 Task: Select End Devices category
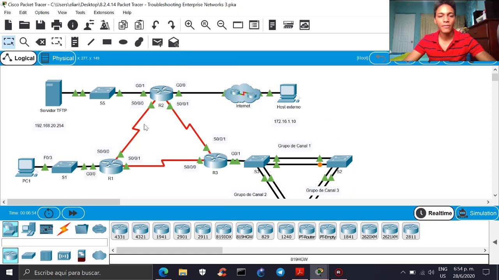point(28,229)
